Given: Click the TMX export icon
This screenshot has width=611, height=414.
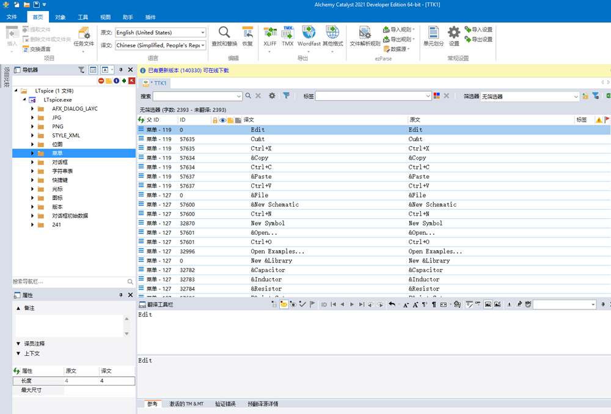Looking at the screenshot, I should (x=288, y=36).
